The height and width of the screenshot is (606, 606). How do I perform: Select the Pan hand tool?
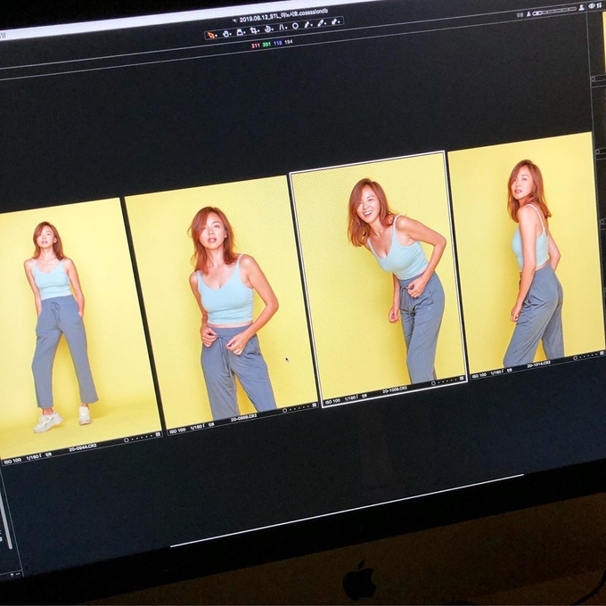click(x=225, y=34)
